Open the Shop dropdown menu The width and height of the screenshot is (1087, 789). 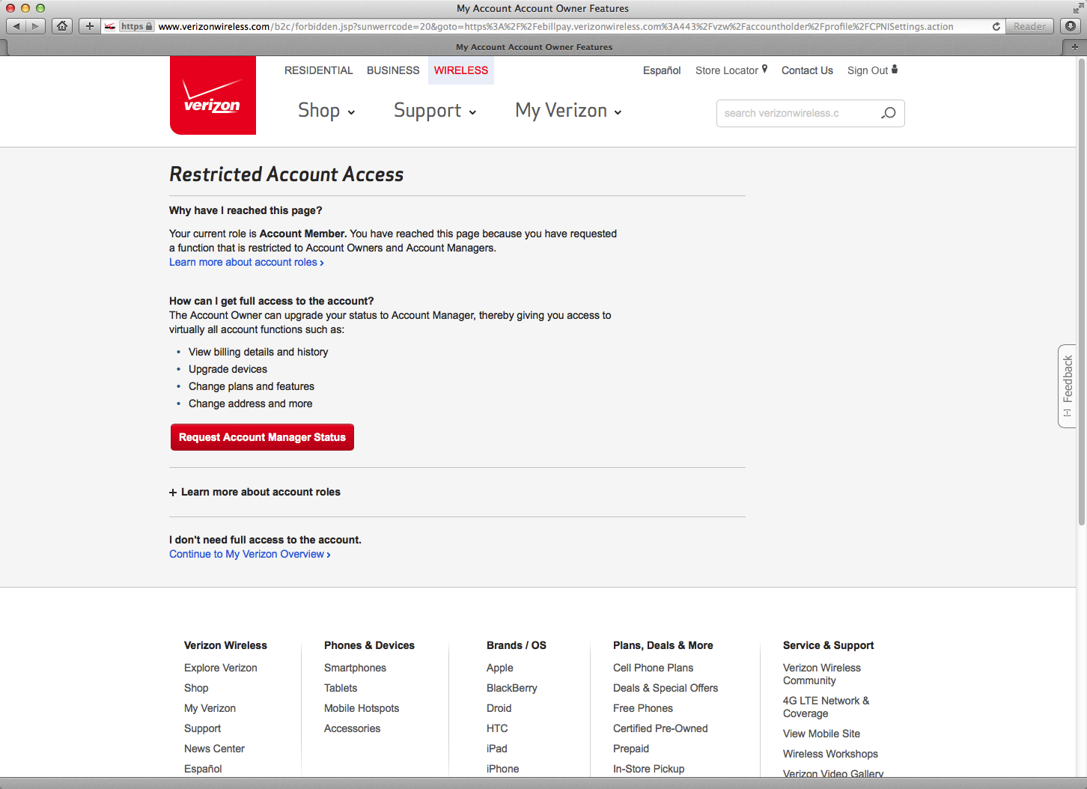(326, 111)
